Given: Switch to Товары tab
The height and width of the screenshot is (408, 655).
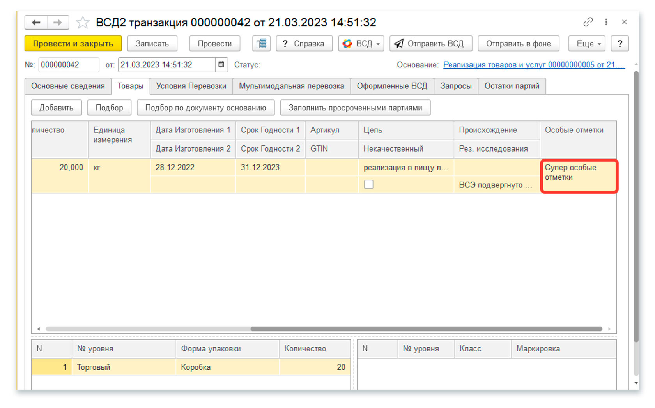Looking at the screenshot, I should (131, 86).
